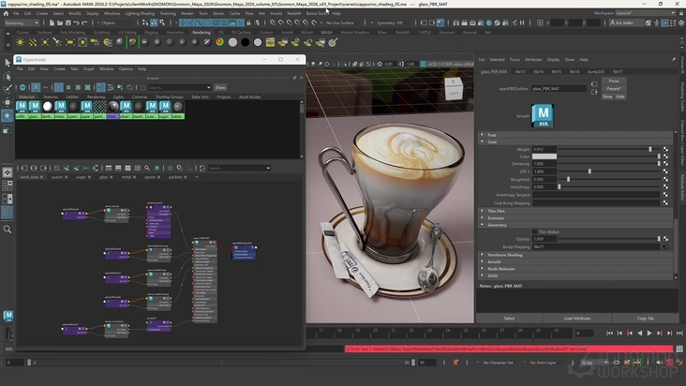Toggle the four-box view icon in left sidebar
Image resolution: width=686 pixels, height=386 pixels.
pos(7,186)
